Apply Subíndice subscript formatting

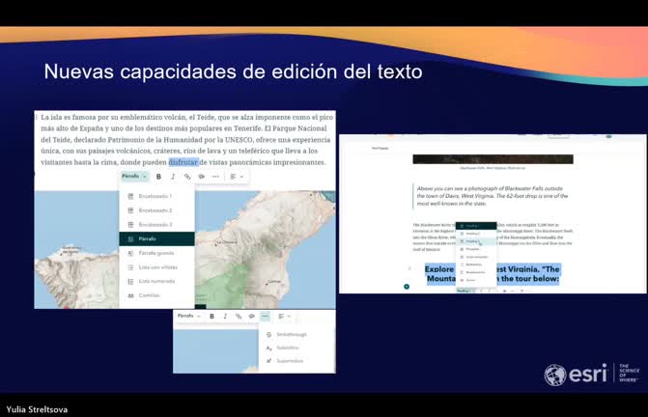[288, 347]
